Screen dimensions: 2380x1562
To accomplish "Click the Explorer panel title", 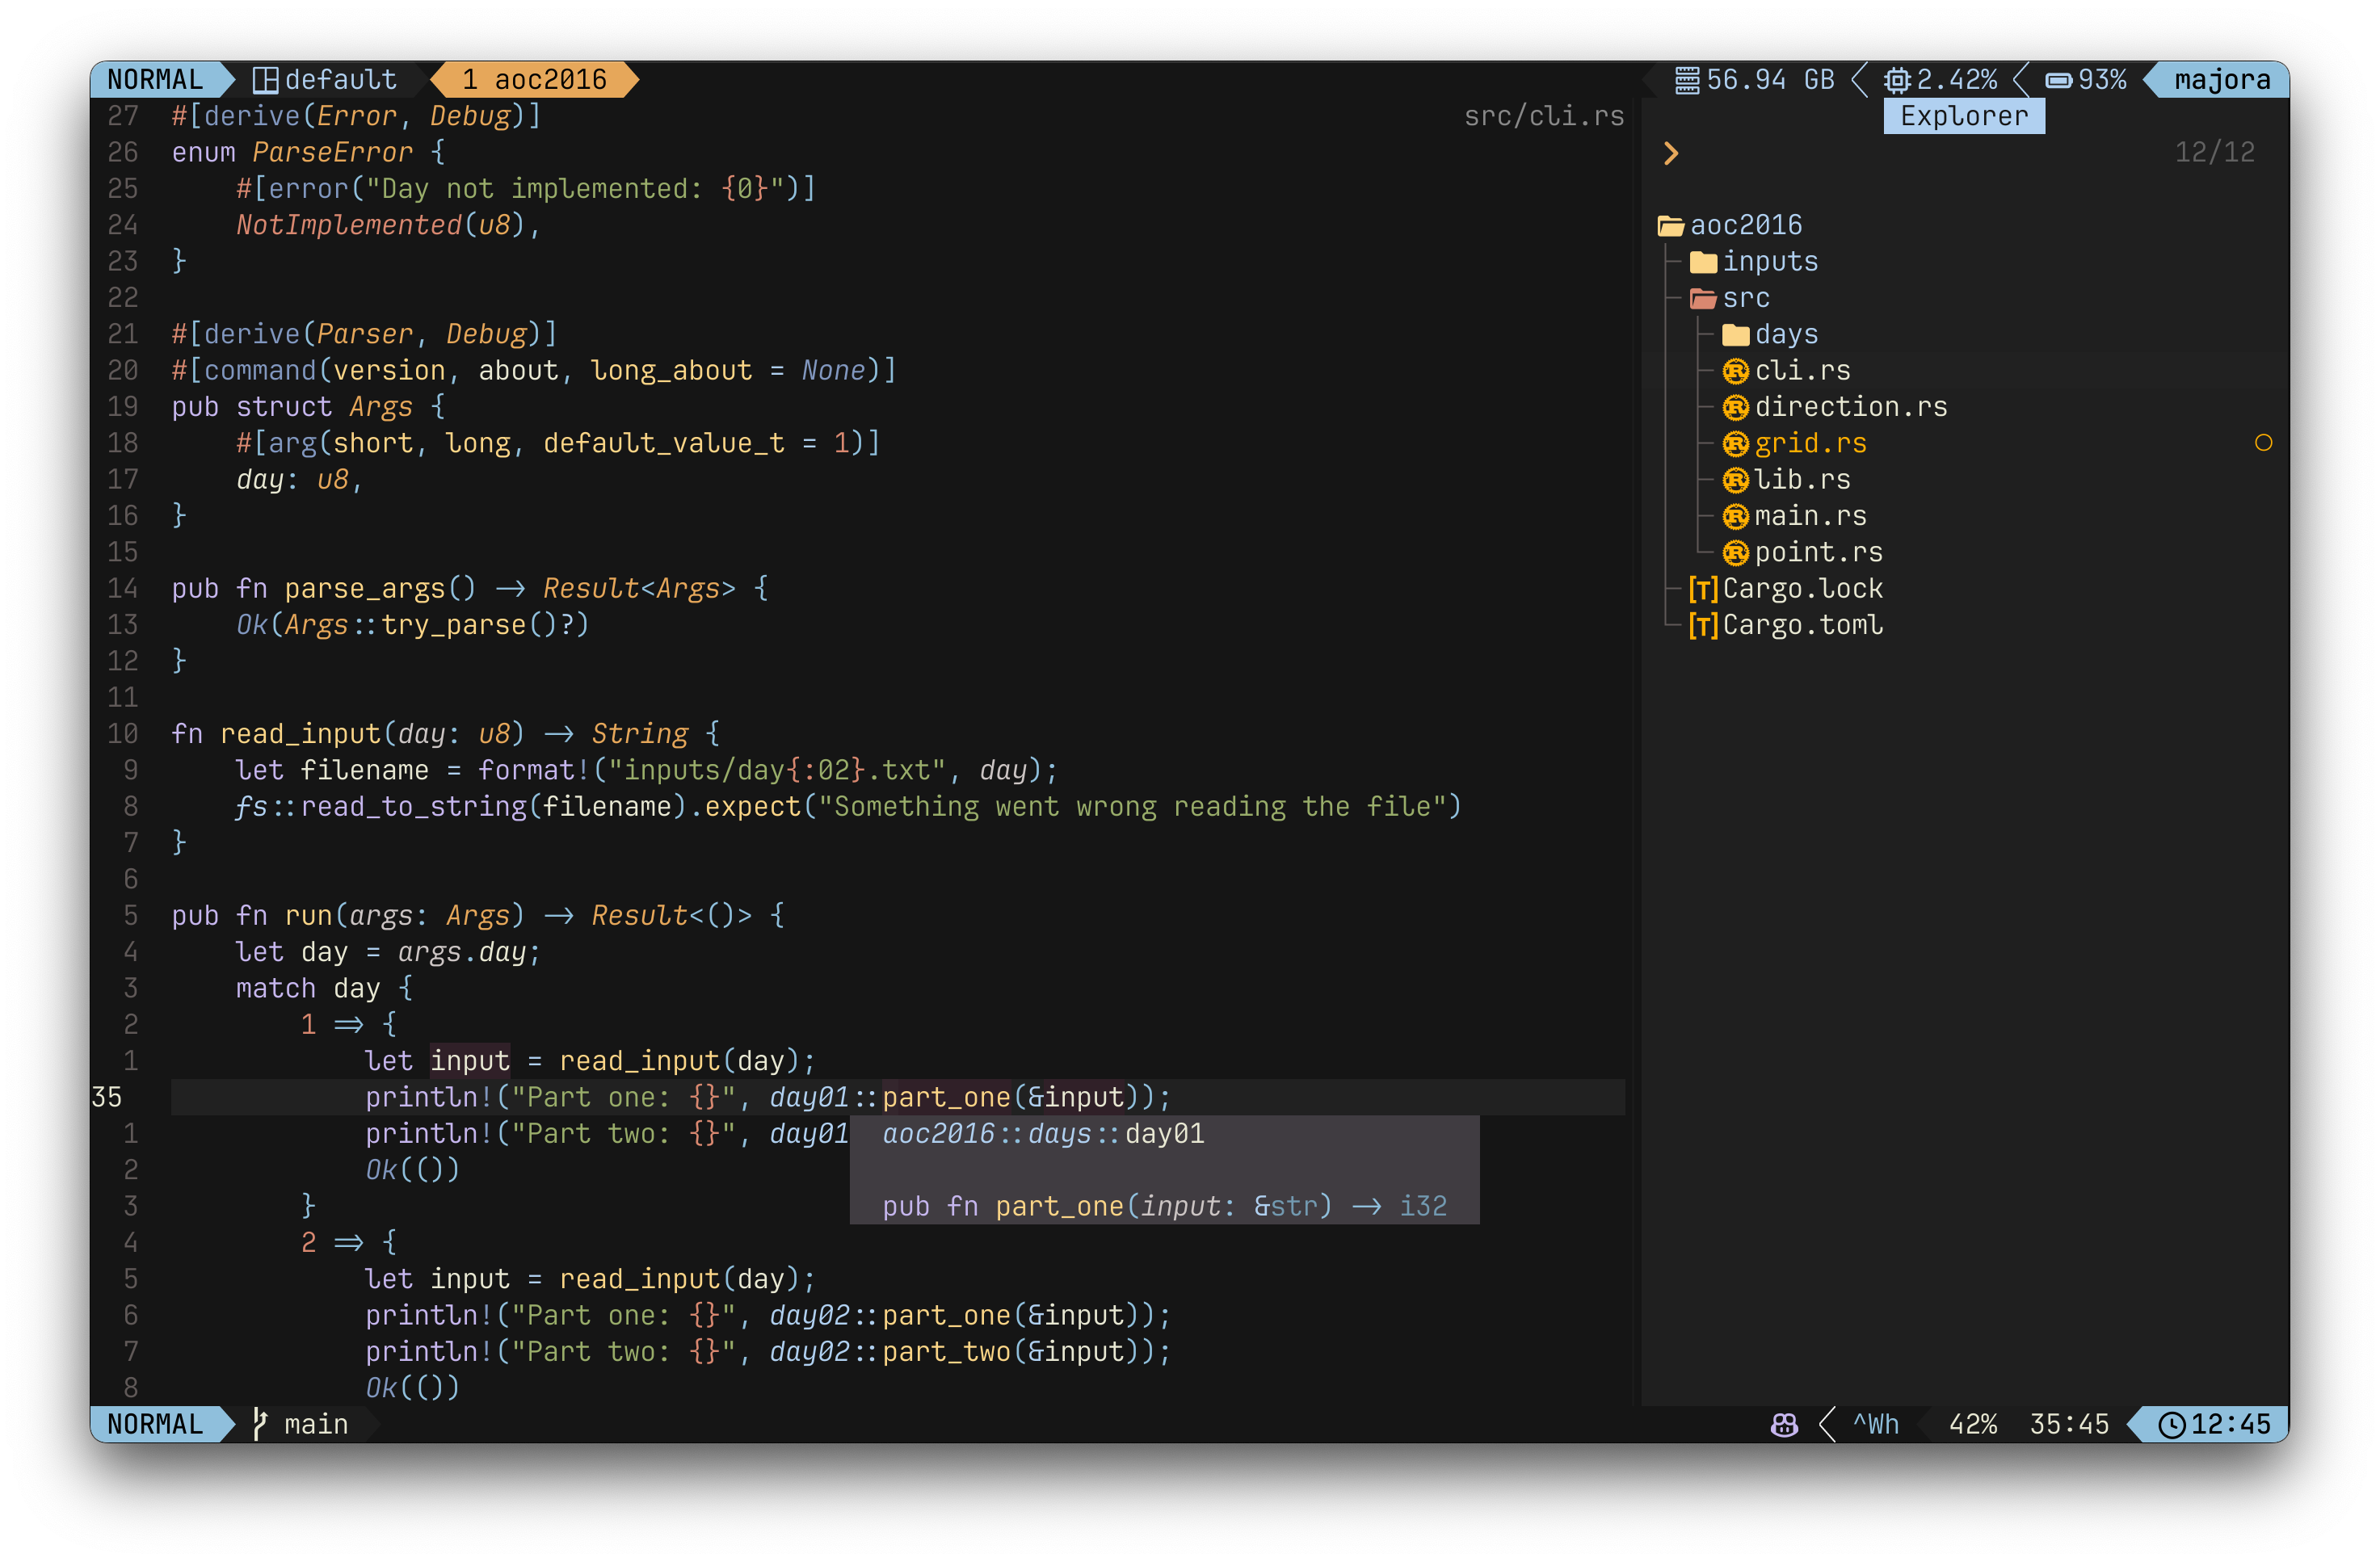I will tap(1963, 116).
